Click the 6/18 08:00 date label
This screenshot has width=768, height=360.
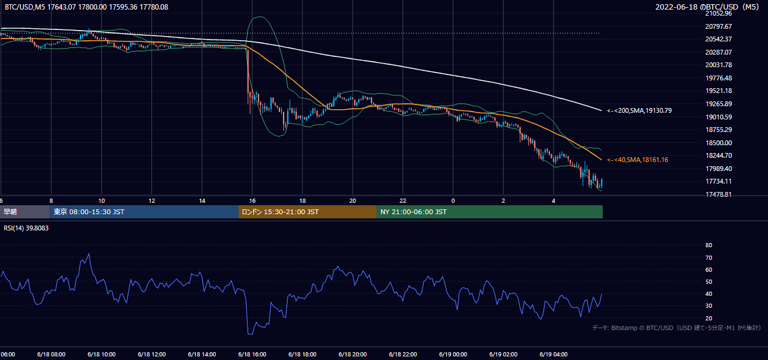(51, 354)
